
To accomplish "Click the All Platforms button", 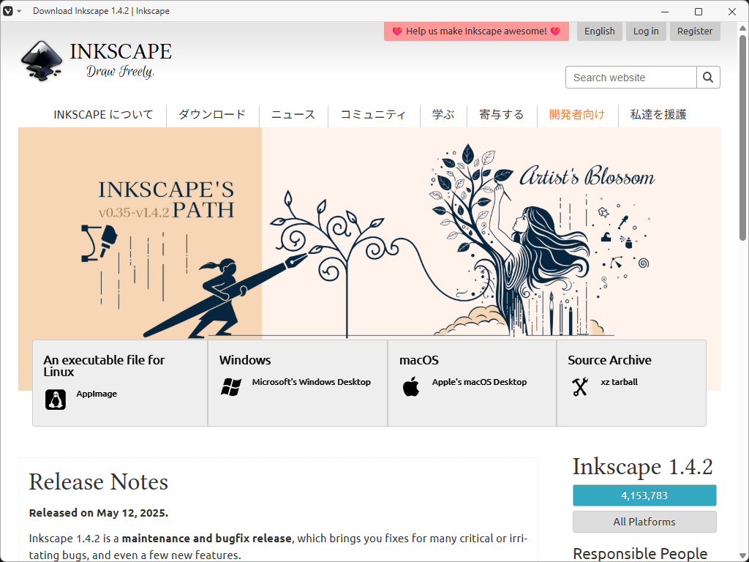I will tap(644, 522).
